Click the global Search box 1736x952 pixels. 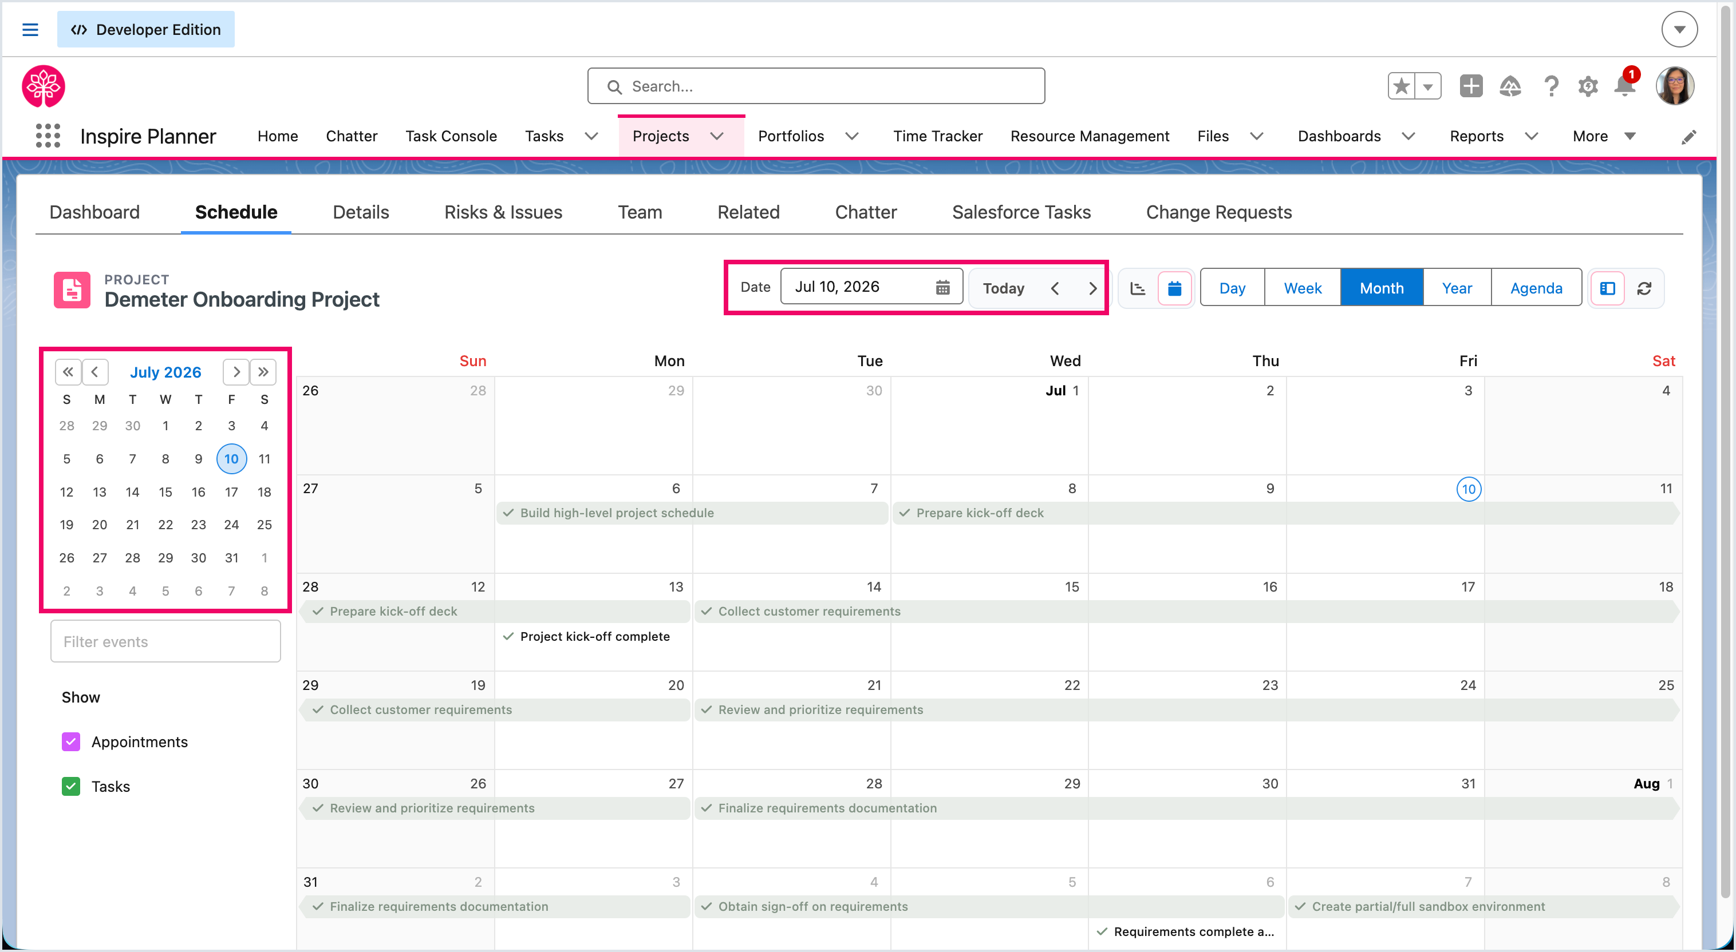pyautogui.click(x=815, y=86)
